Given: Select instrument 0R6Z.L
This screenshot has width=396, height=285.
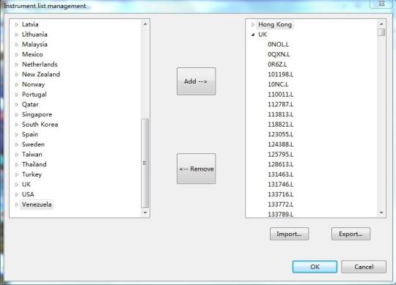Looking at the screenshot, I should tap(277, 64).
